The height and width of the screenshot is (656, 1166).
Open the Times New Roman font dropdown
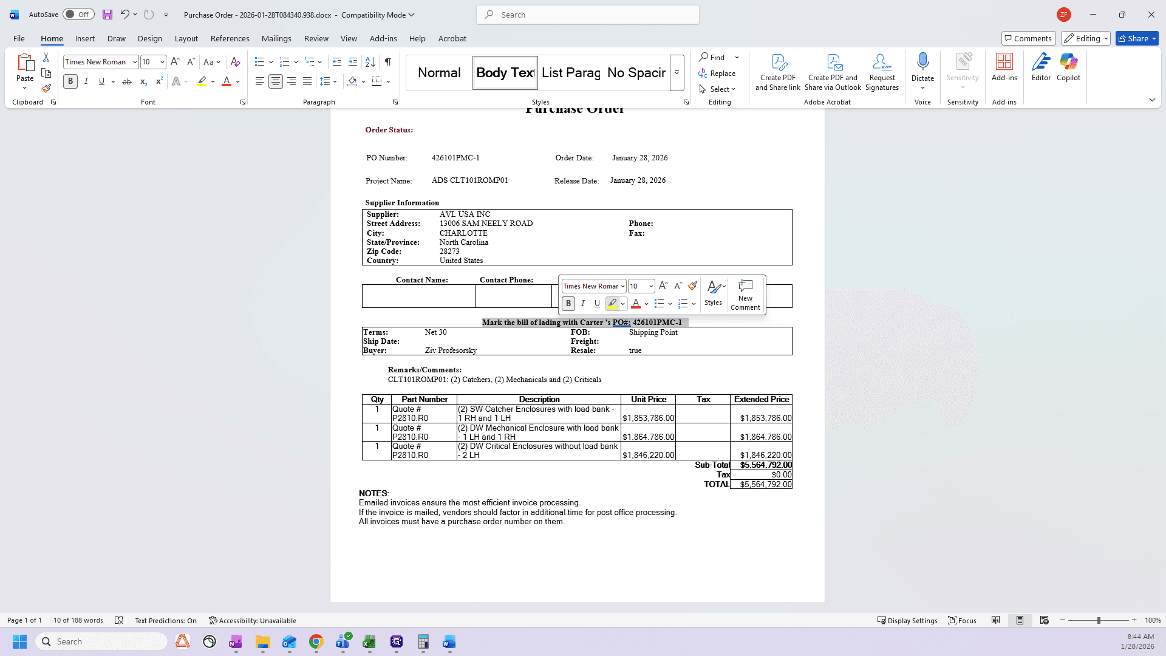(135, 62)
